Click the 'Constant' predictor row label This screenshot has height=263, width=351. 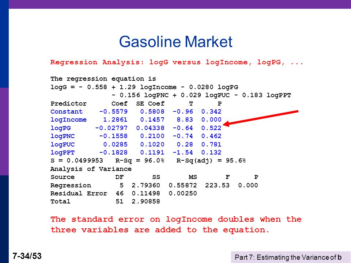click(67, 111)
